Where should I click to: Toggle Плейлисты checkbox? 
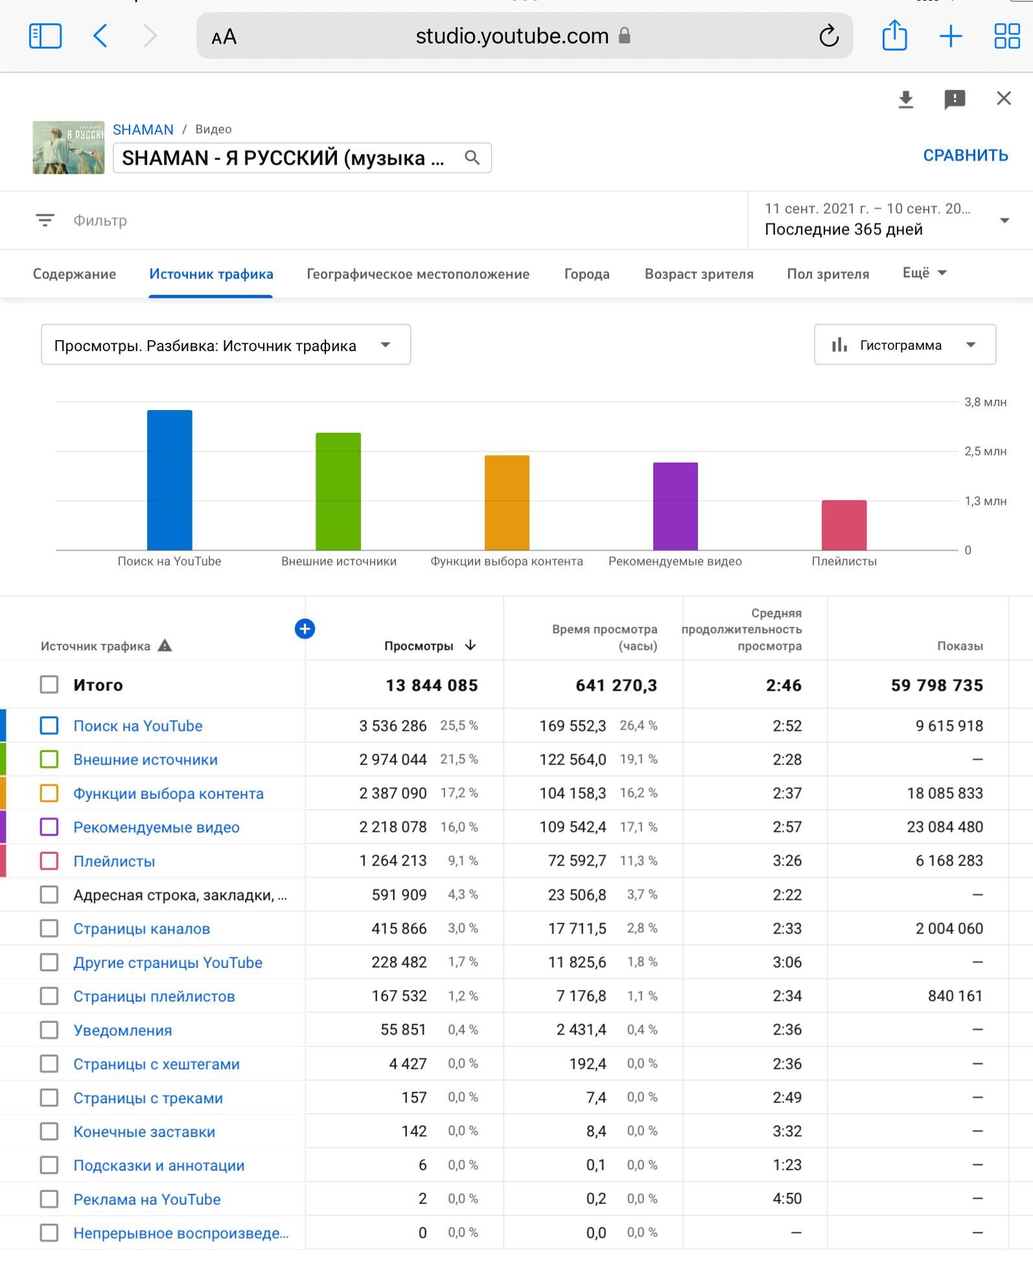(49, 861)
